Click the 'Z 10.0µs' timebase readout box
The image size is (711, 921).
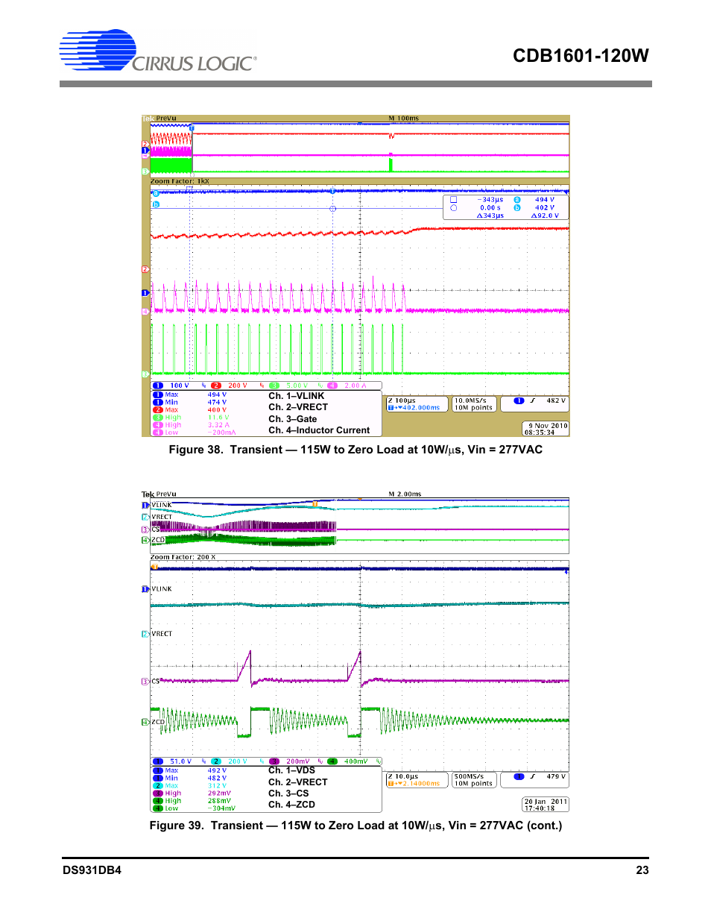click(417, 780)
